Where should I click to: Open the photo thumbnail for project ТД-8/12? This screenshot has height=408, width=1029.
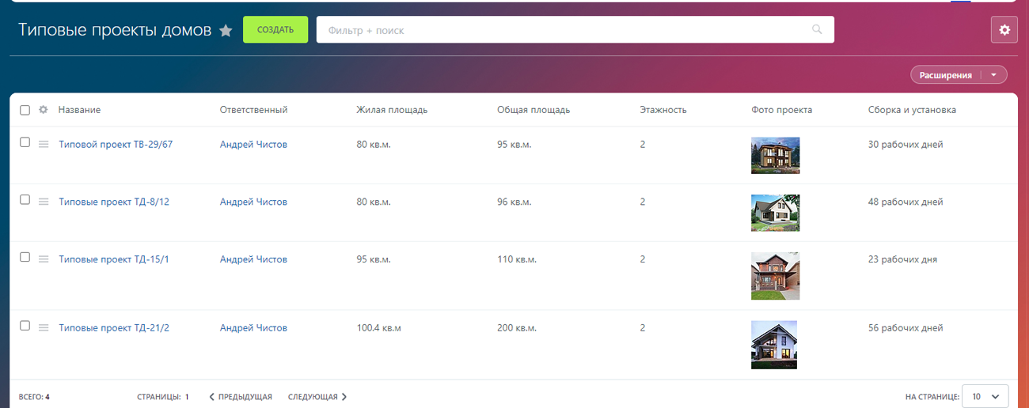point(775,213)
